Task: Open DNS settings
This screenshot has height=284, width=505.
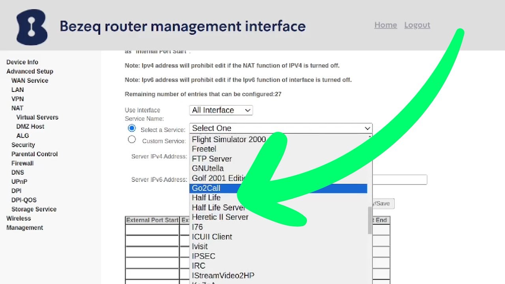Action: (x=17, y=172)
